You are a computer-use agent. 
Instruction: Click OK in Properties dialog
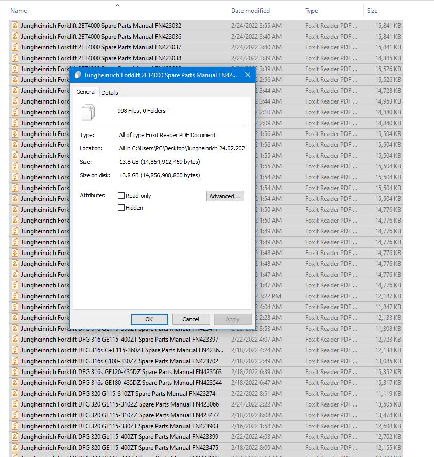[149, 319]
